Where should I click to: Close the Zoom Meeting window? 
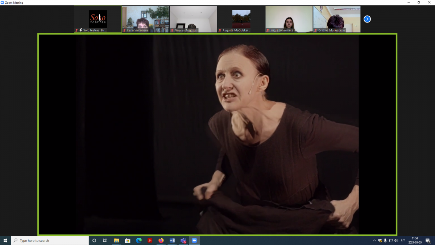(x=430, y=3)
